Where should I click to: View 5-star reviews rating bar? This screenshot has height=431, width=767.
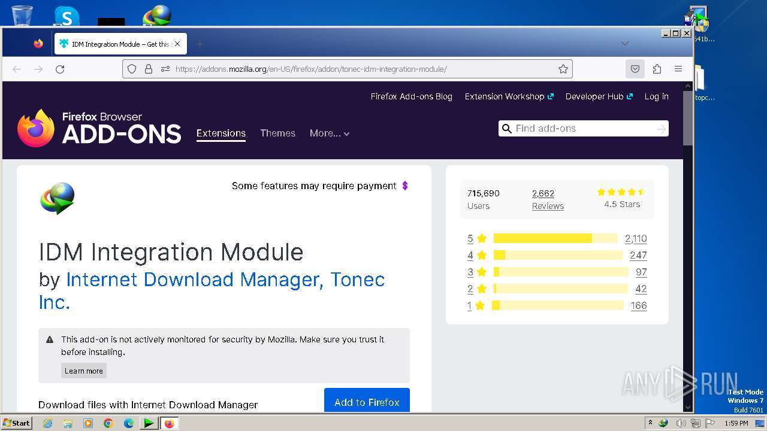555,238
